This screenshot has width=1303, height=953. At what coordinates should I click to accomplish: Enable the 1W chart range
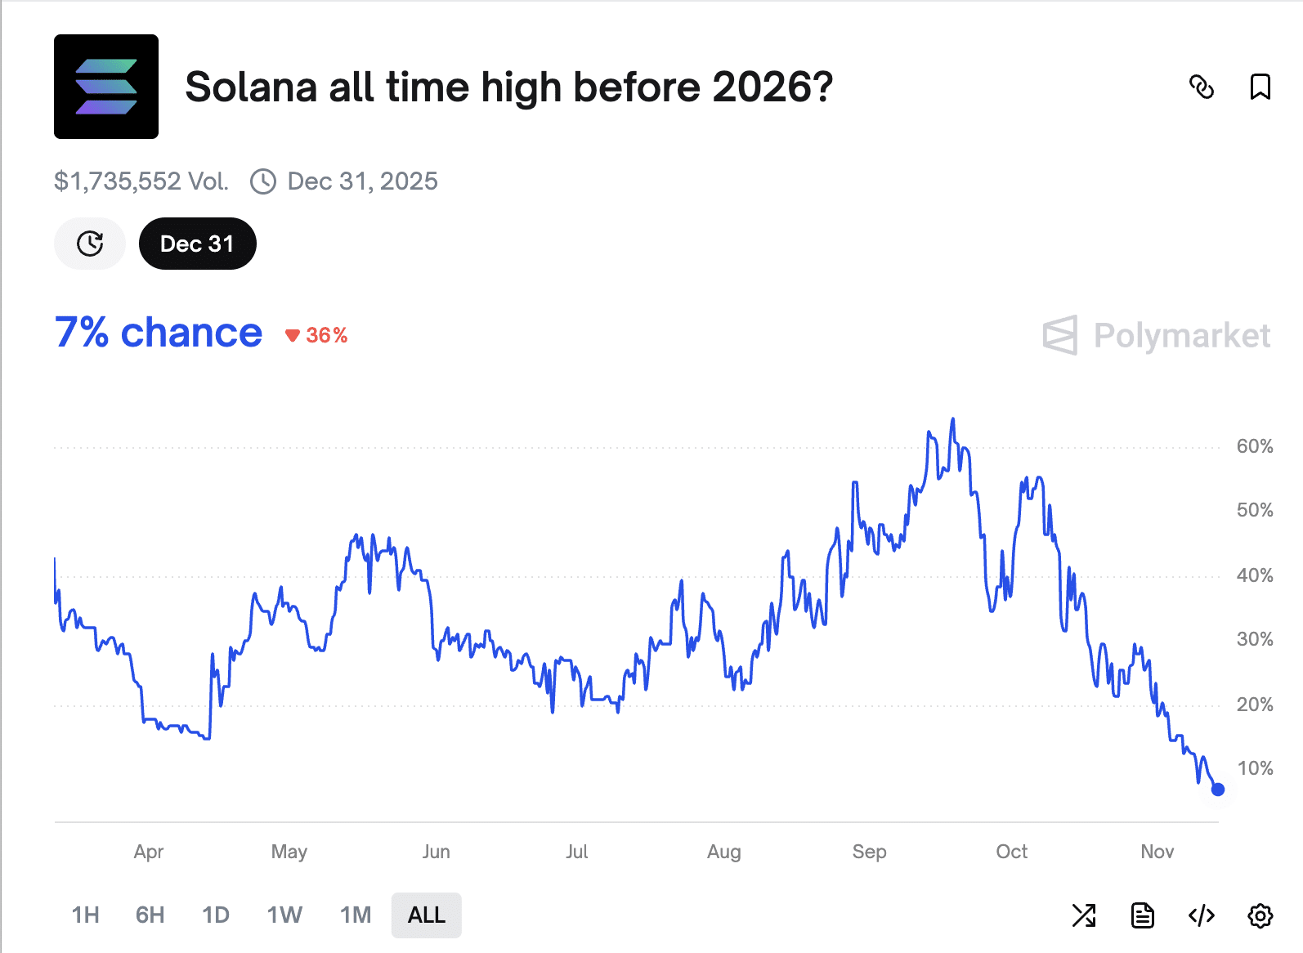(284, 915)
